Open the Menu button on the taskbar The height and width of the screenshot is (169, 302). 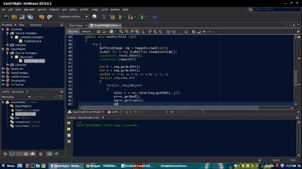(x=8, y=166)
